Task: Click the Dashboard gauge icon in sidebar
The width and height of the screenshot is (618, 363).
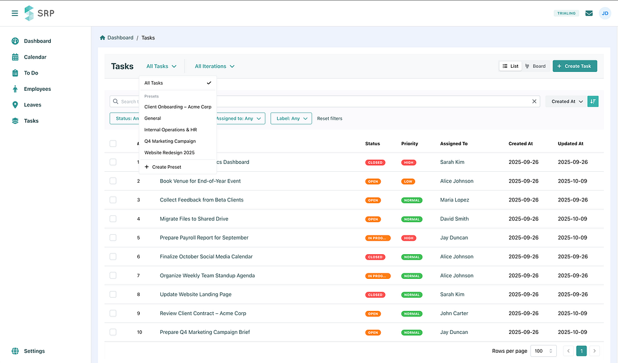Action: (15, 41)
